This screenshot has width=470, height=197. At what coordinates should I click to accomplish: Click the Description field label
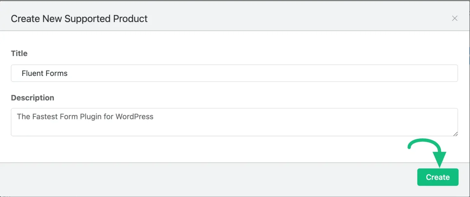click(32, 98)
